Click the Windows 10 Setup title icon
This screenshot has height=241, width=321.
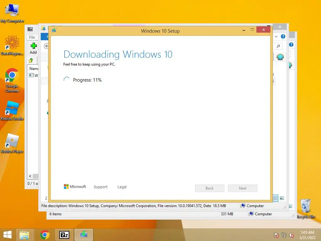(54, 30)
